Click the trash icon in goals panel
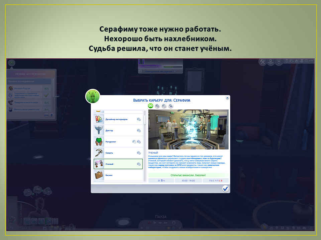The image size is (321, 240). [x=51, y=115]
